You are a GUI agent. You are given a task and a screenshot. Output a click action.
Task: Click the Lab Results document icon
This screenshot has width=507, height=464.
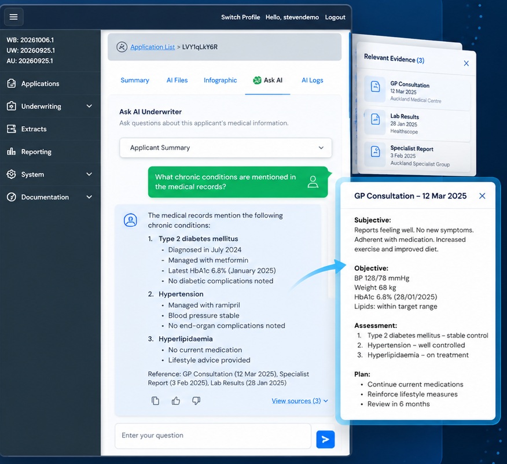375,119
